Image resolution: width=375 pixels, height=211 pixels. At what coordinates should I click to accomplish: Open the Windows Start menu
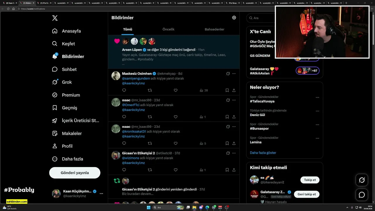(x=149, y=207)
